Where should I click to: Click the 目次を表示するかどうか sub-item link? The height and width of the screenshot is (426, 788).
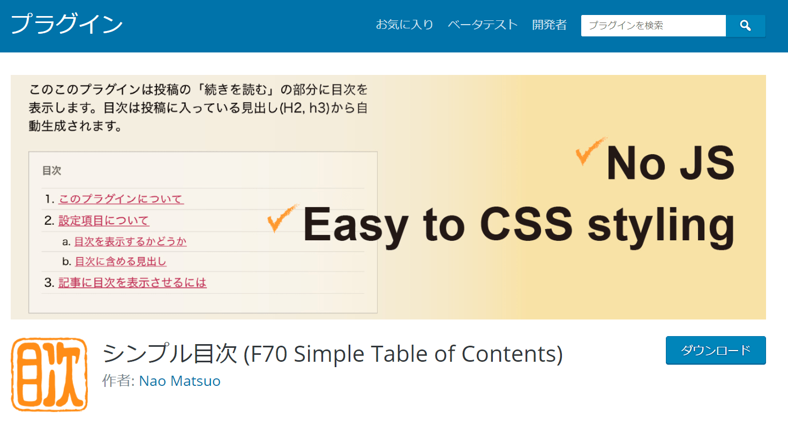(131, 241)
